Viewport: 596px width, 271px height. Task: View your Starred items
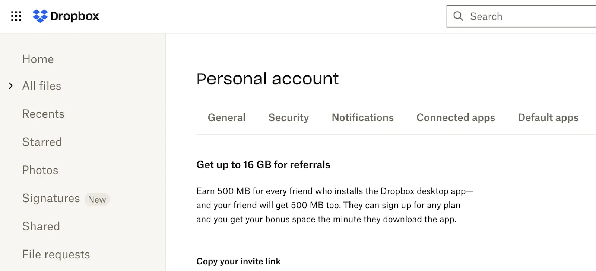click(x=42, y=142)
